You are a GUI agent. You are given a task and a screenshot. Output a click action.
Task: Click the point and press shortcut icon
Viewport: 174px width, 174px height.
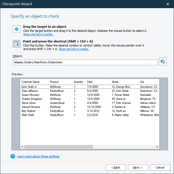tap(17, 43)
